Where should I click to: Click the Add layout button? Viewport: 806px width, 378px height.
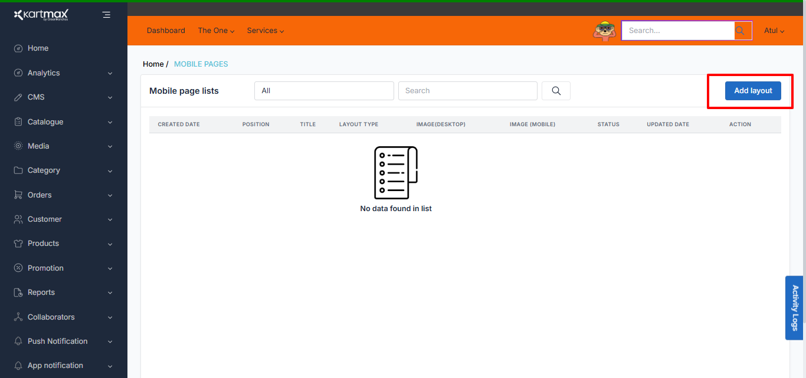[x=752, y=90]
